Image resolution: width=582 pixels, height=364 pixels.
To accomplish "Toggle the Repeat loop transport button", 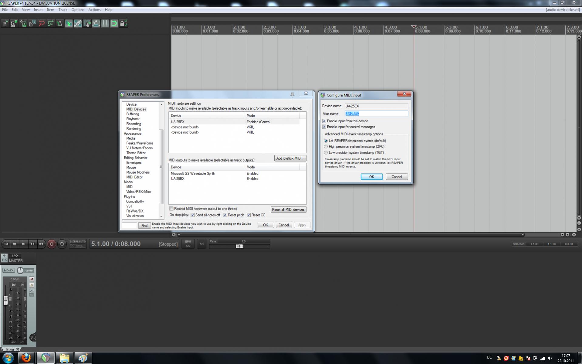I will [62, 244].
